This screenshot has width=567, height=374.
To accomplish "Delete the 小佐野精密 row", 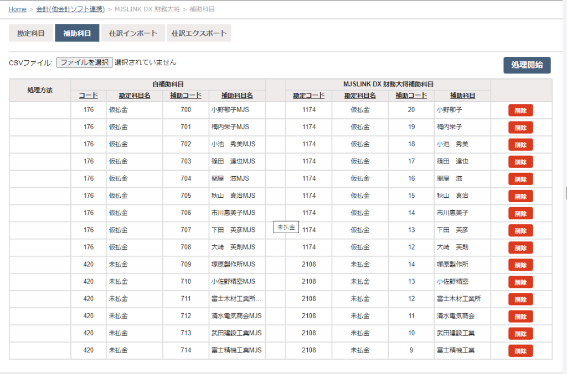I will pos(520,282).
